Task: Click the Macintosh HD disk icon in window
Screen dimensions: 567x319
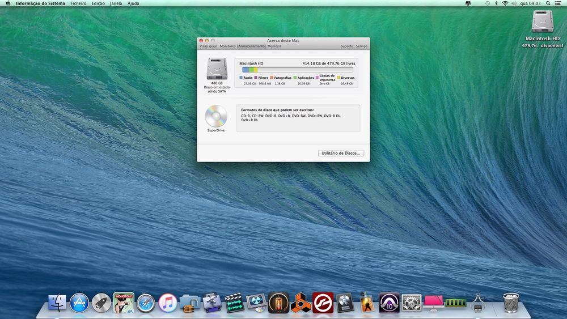Action: click(217, 69)
